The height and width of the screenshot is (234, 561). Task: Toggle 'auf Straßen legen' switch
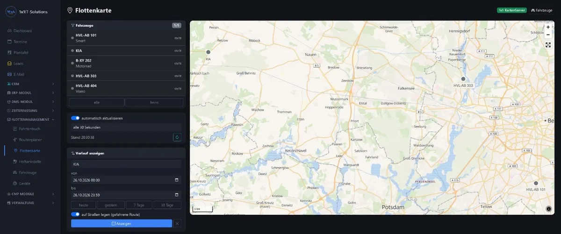[x=75, y=214]
